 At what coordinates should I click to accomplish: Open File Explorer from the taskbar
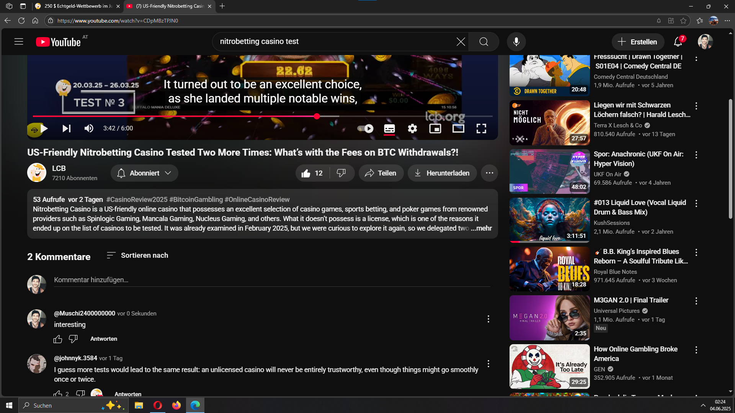139,405
